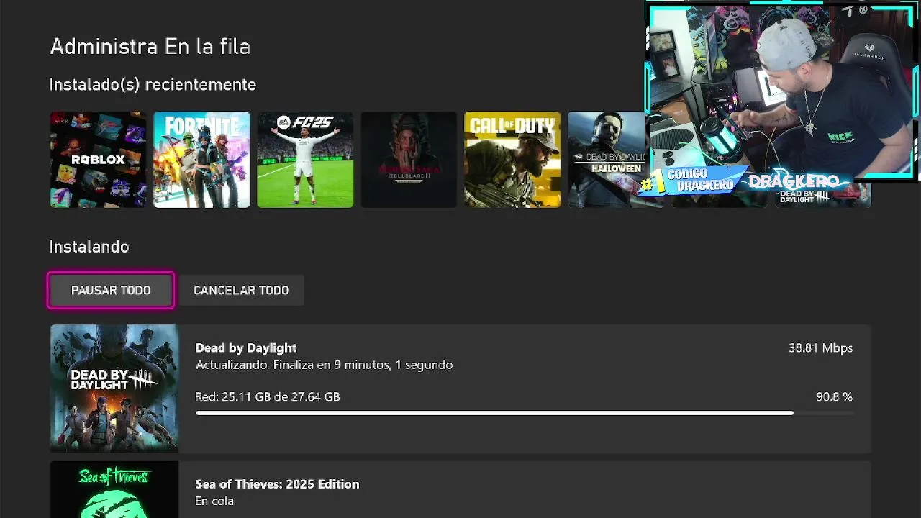
Task: Click the PAUSAR TODO button
Action: pos(111,290)
